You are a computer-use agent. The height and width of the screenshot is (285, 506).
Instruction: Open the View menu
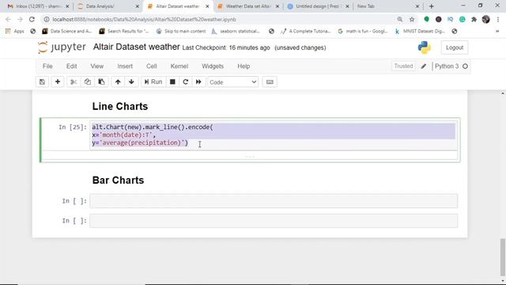[x=96, y=66]
